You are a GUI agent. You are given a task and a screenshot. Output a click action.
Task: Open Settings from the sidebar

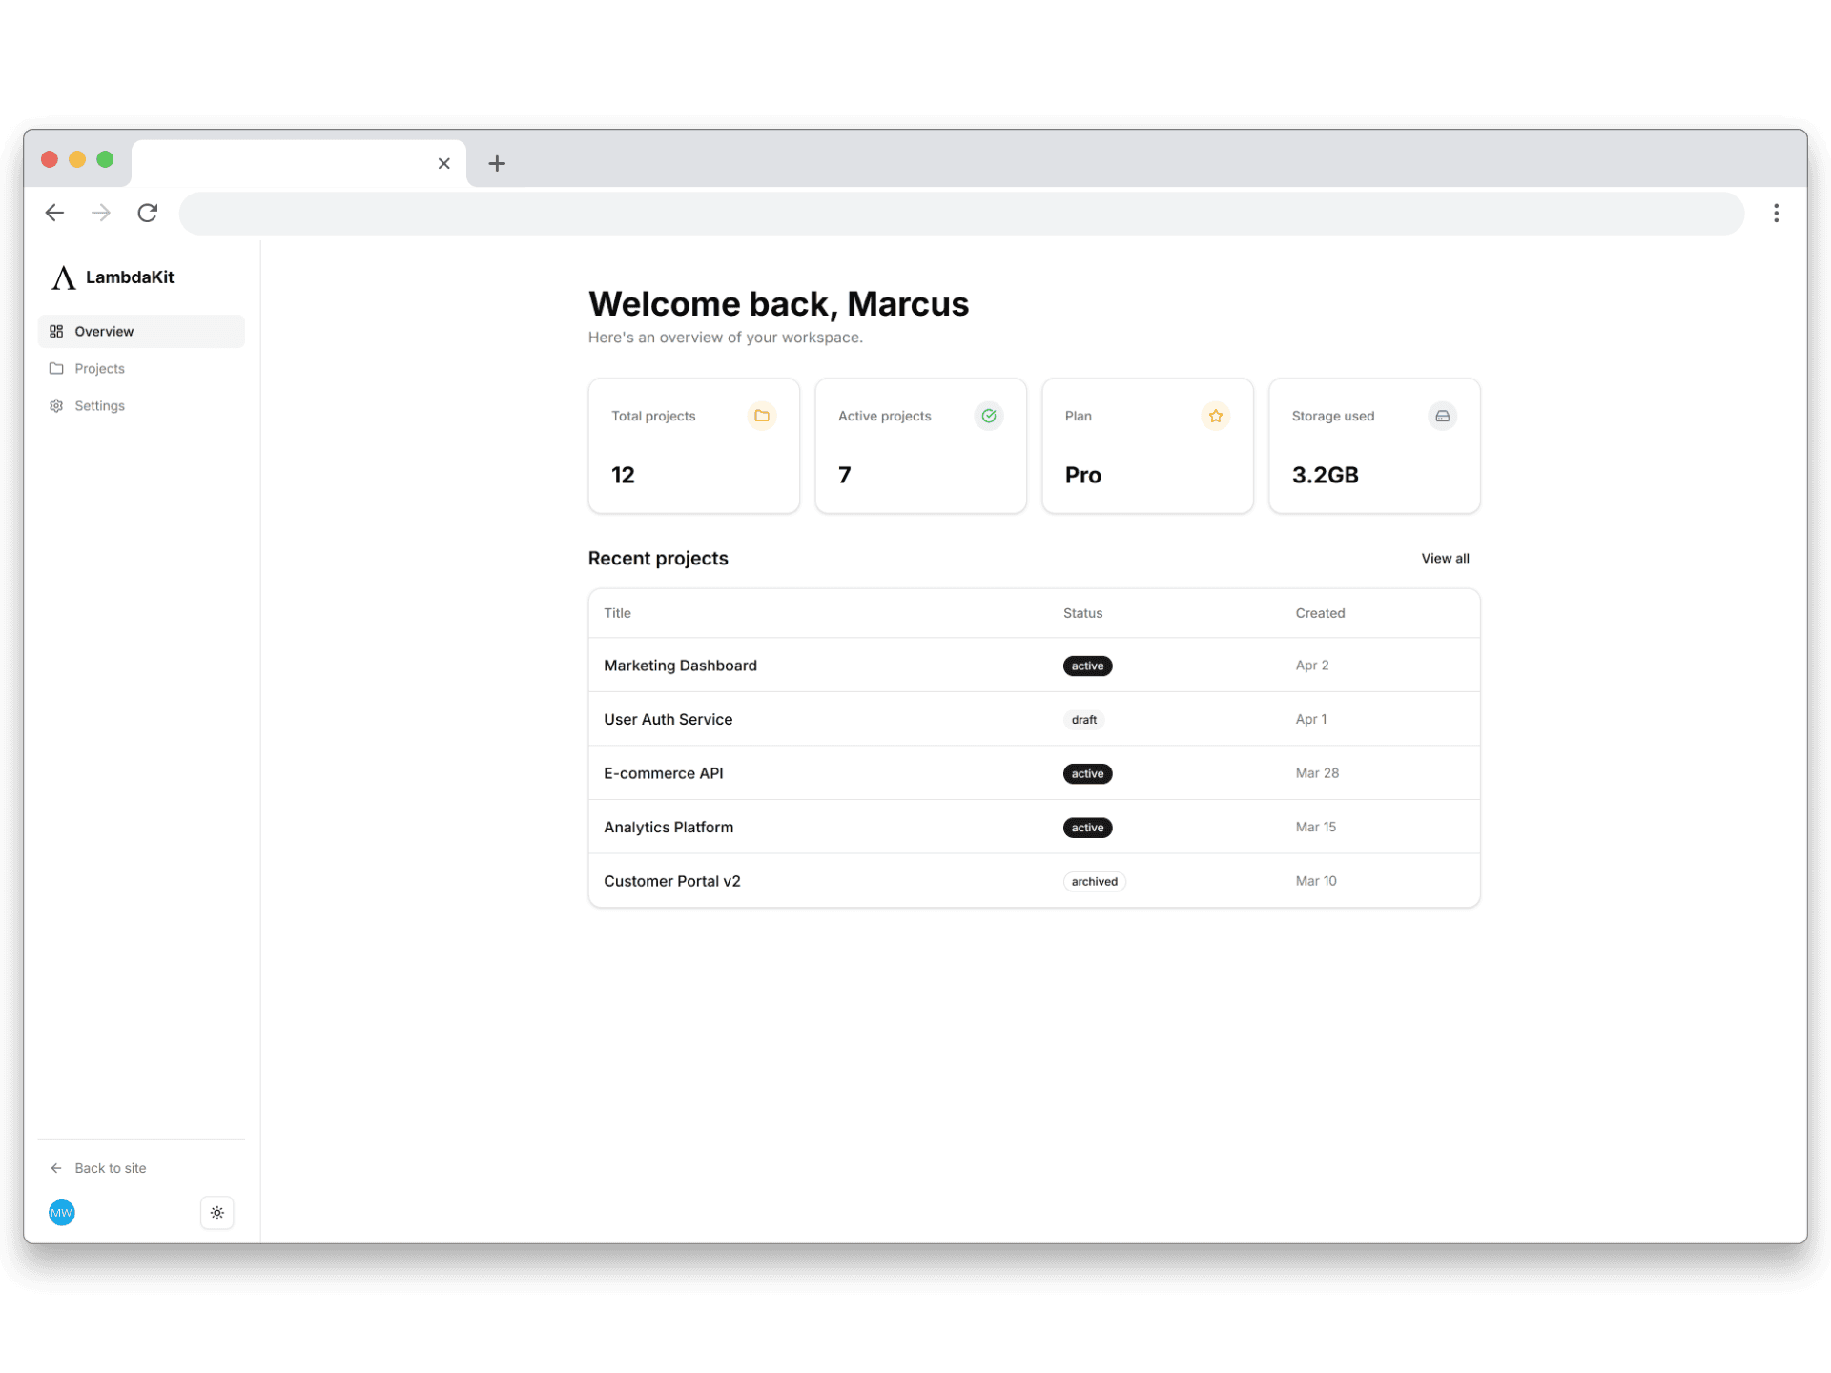99,405
